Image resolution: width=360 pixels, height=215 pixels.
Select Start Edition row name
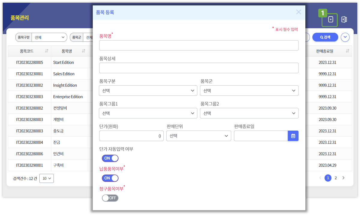click(63, 62)
